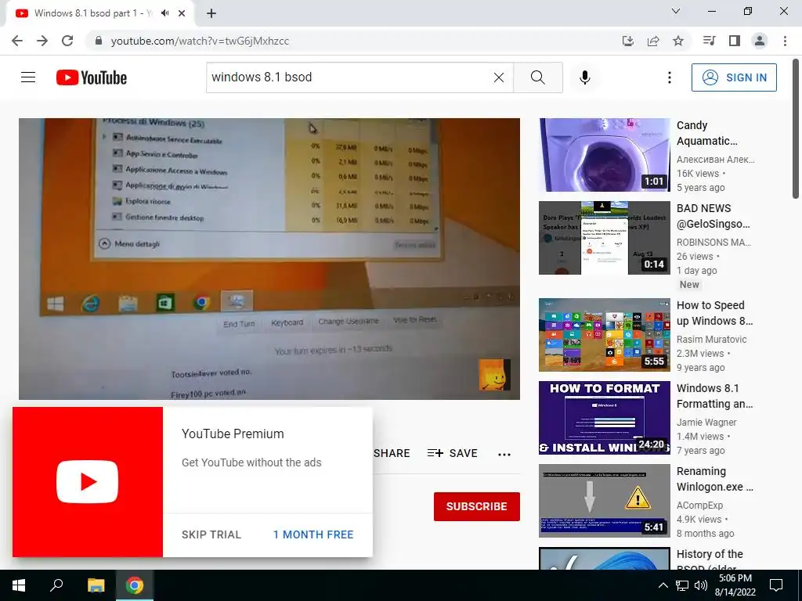Close the Windows 8.1 bsod tab
This screenshot has width=802, height=601.
coord(182,13)
